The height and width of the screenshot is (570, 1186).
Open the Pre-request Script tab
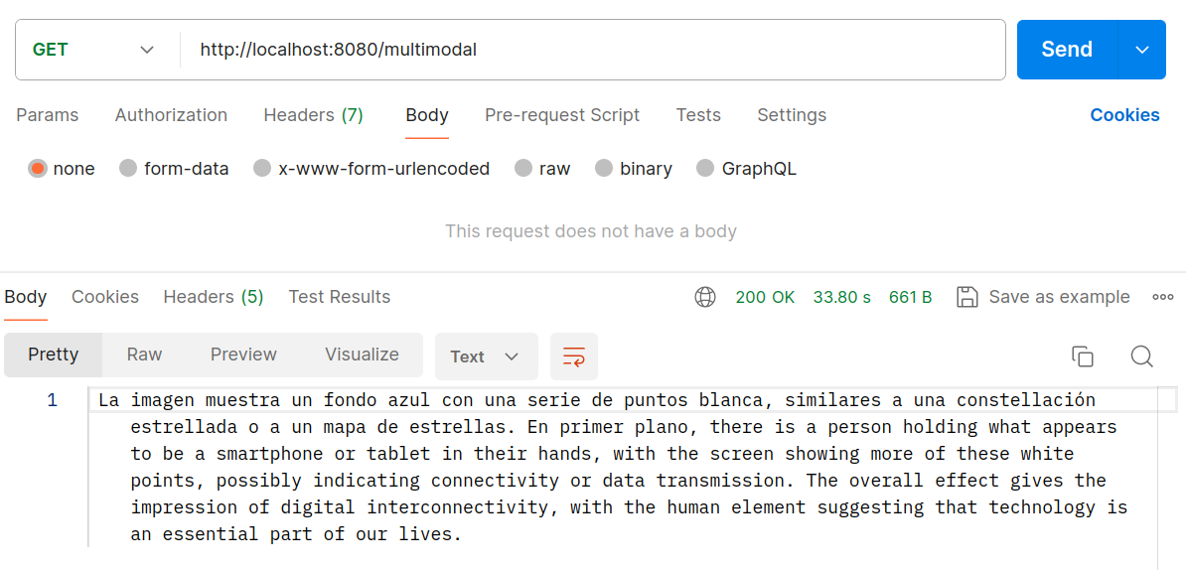point(562,115)
